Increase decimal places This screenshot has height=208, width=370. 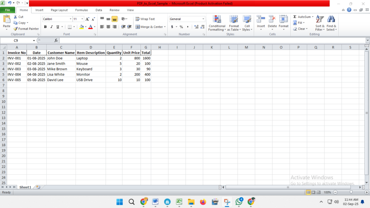pos(196,27)
